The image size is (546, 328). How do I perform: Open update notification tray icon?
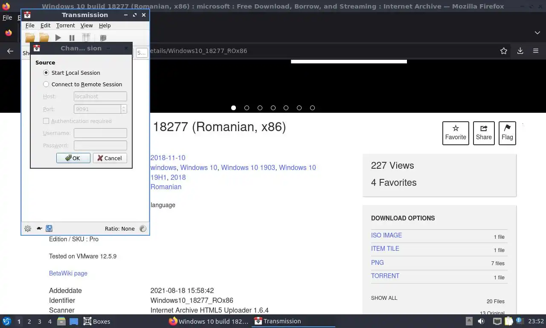click(520, 321)
